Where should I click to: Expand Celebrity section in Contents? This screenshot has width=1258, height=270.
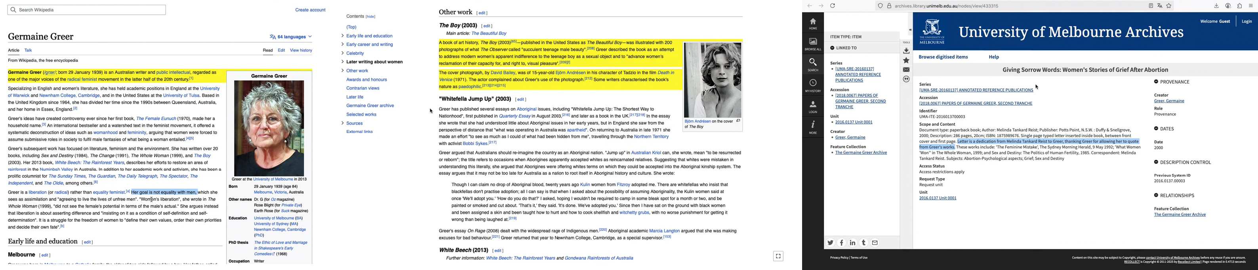pyautogui.click(x=342, y=53)
